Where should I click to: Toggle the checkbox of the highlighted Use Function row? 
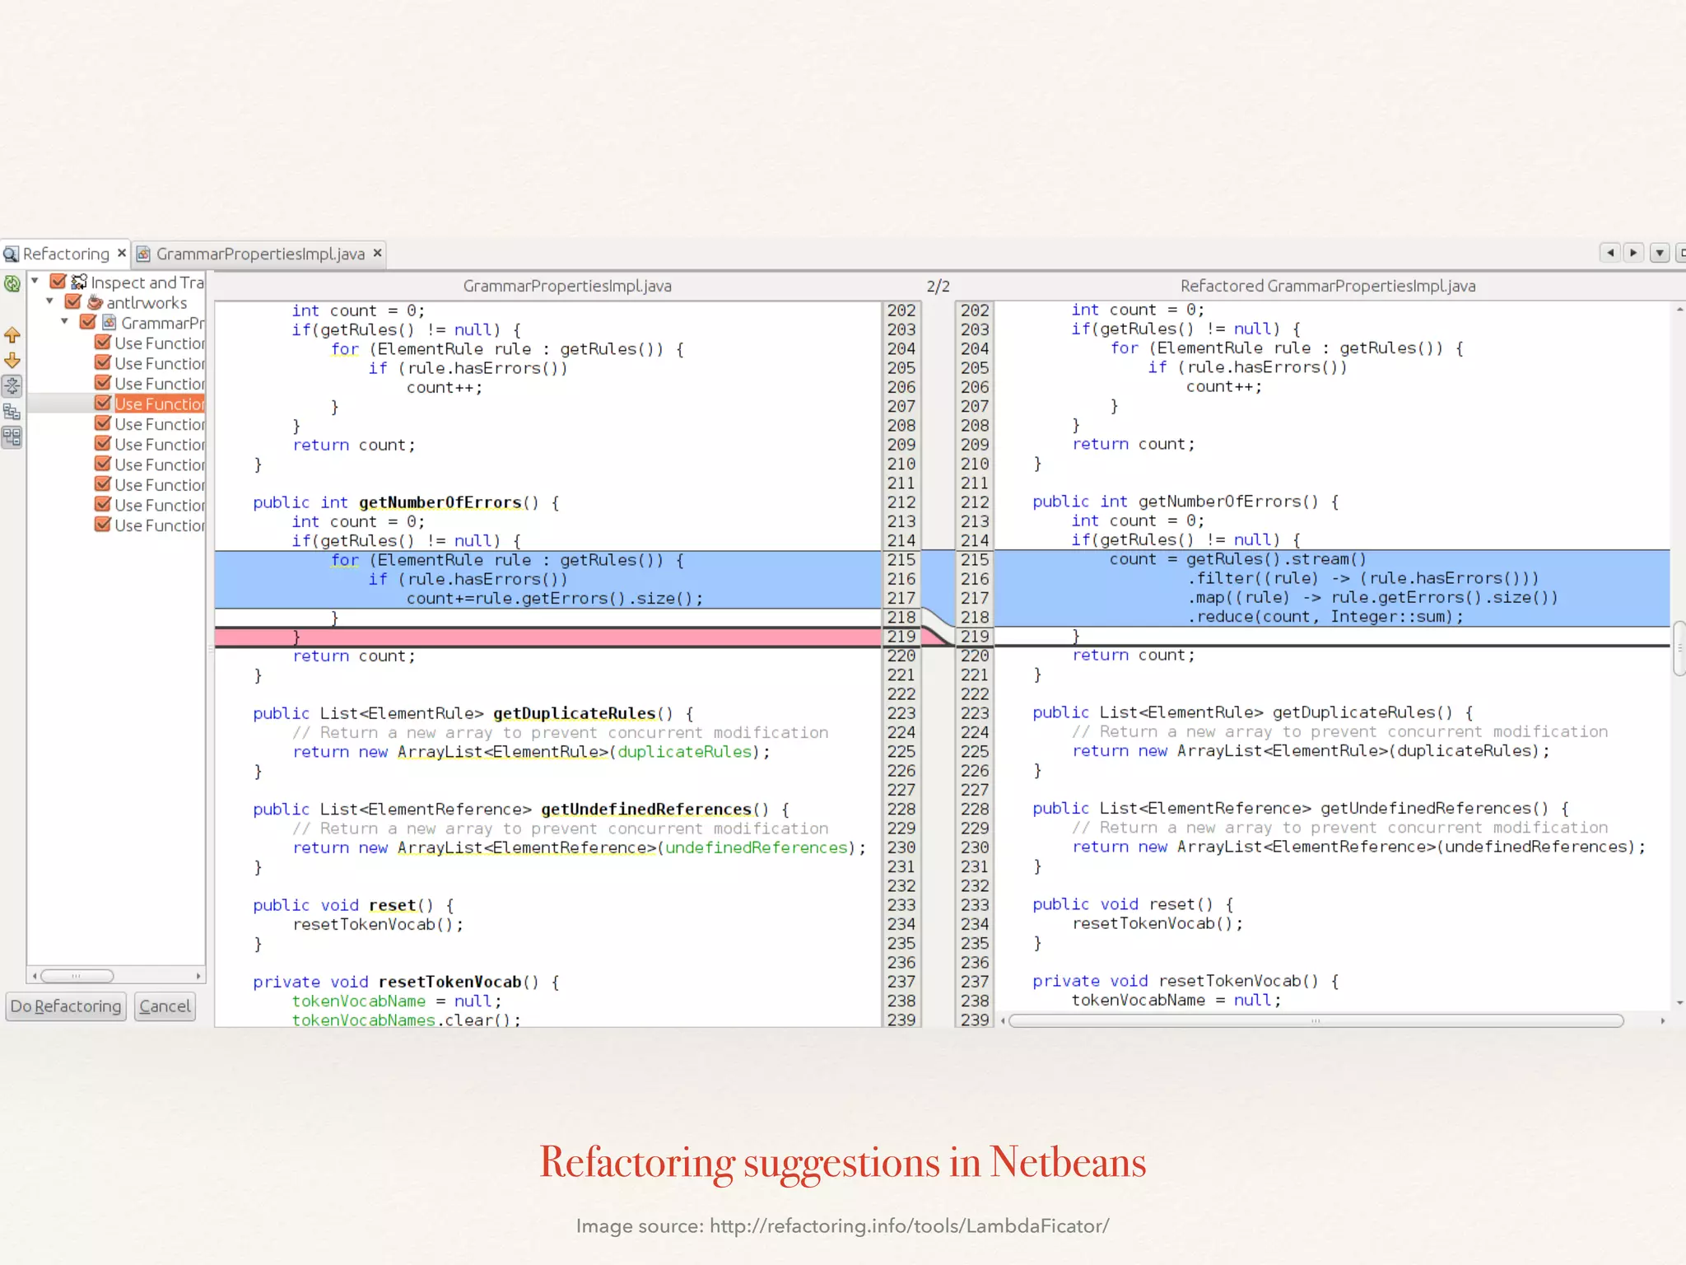coord(103,403)
